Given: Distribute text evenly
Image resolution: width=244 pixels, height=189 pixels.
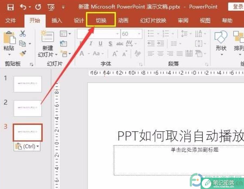Looking at the screenshot, I should (x=189, y=53).
